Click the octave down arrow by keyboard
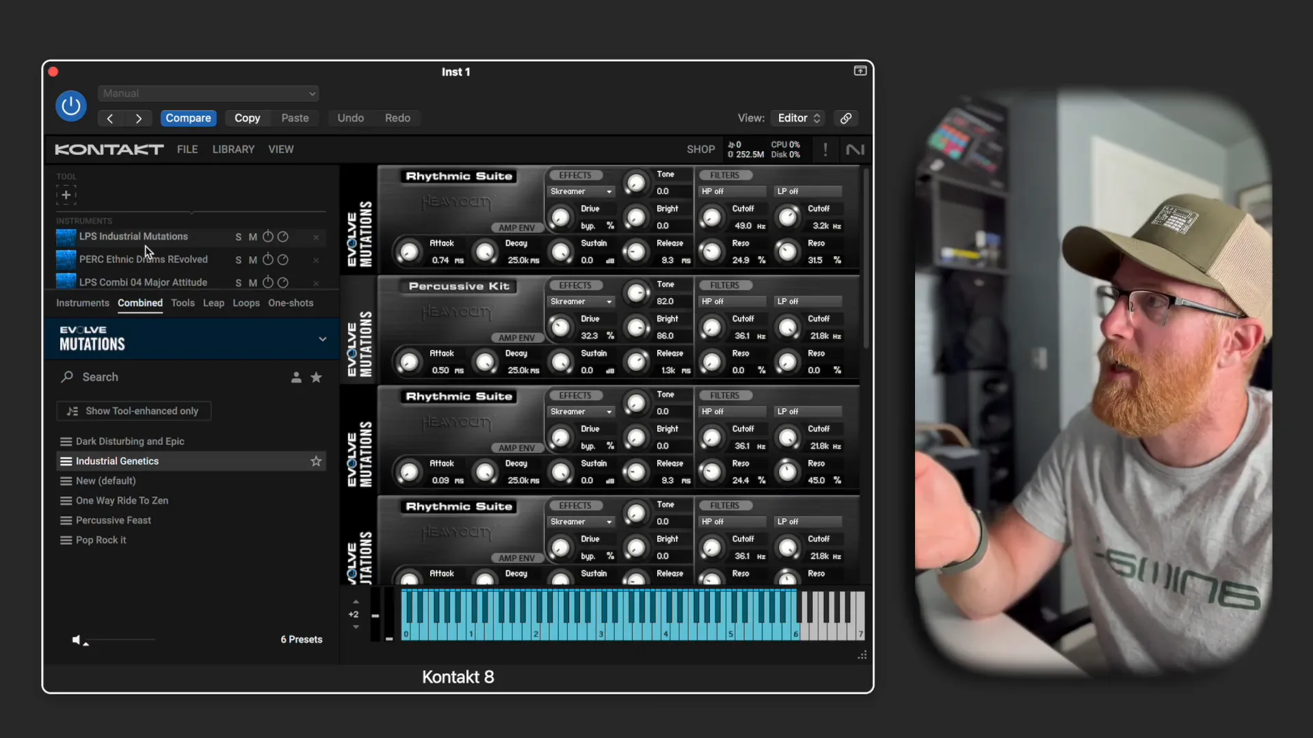The height and width of the screenshot is (738, 1313). pyautogui.click(x=356, y=627)
